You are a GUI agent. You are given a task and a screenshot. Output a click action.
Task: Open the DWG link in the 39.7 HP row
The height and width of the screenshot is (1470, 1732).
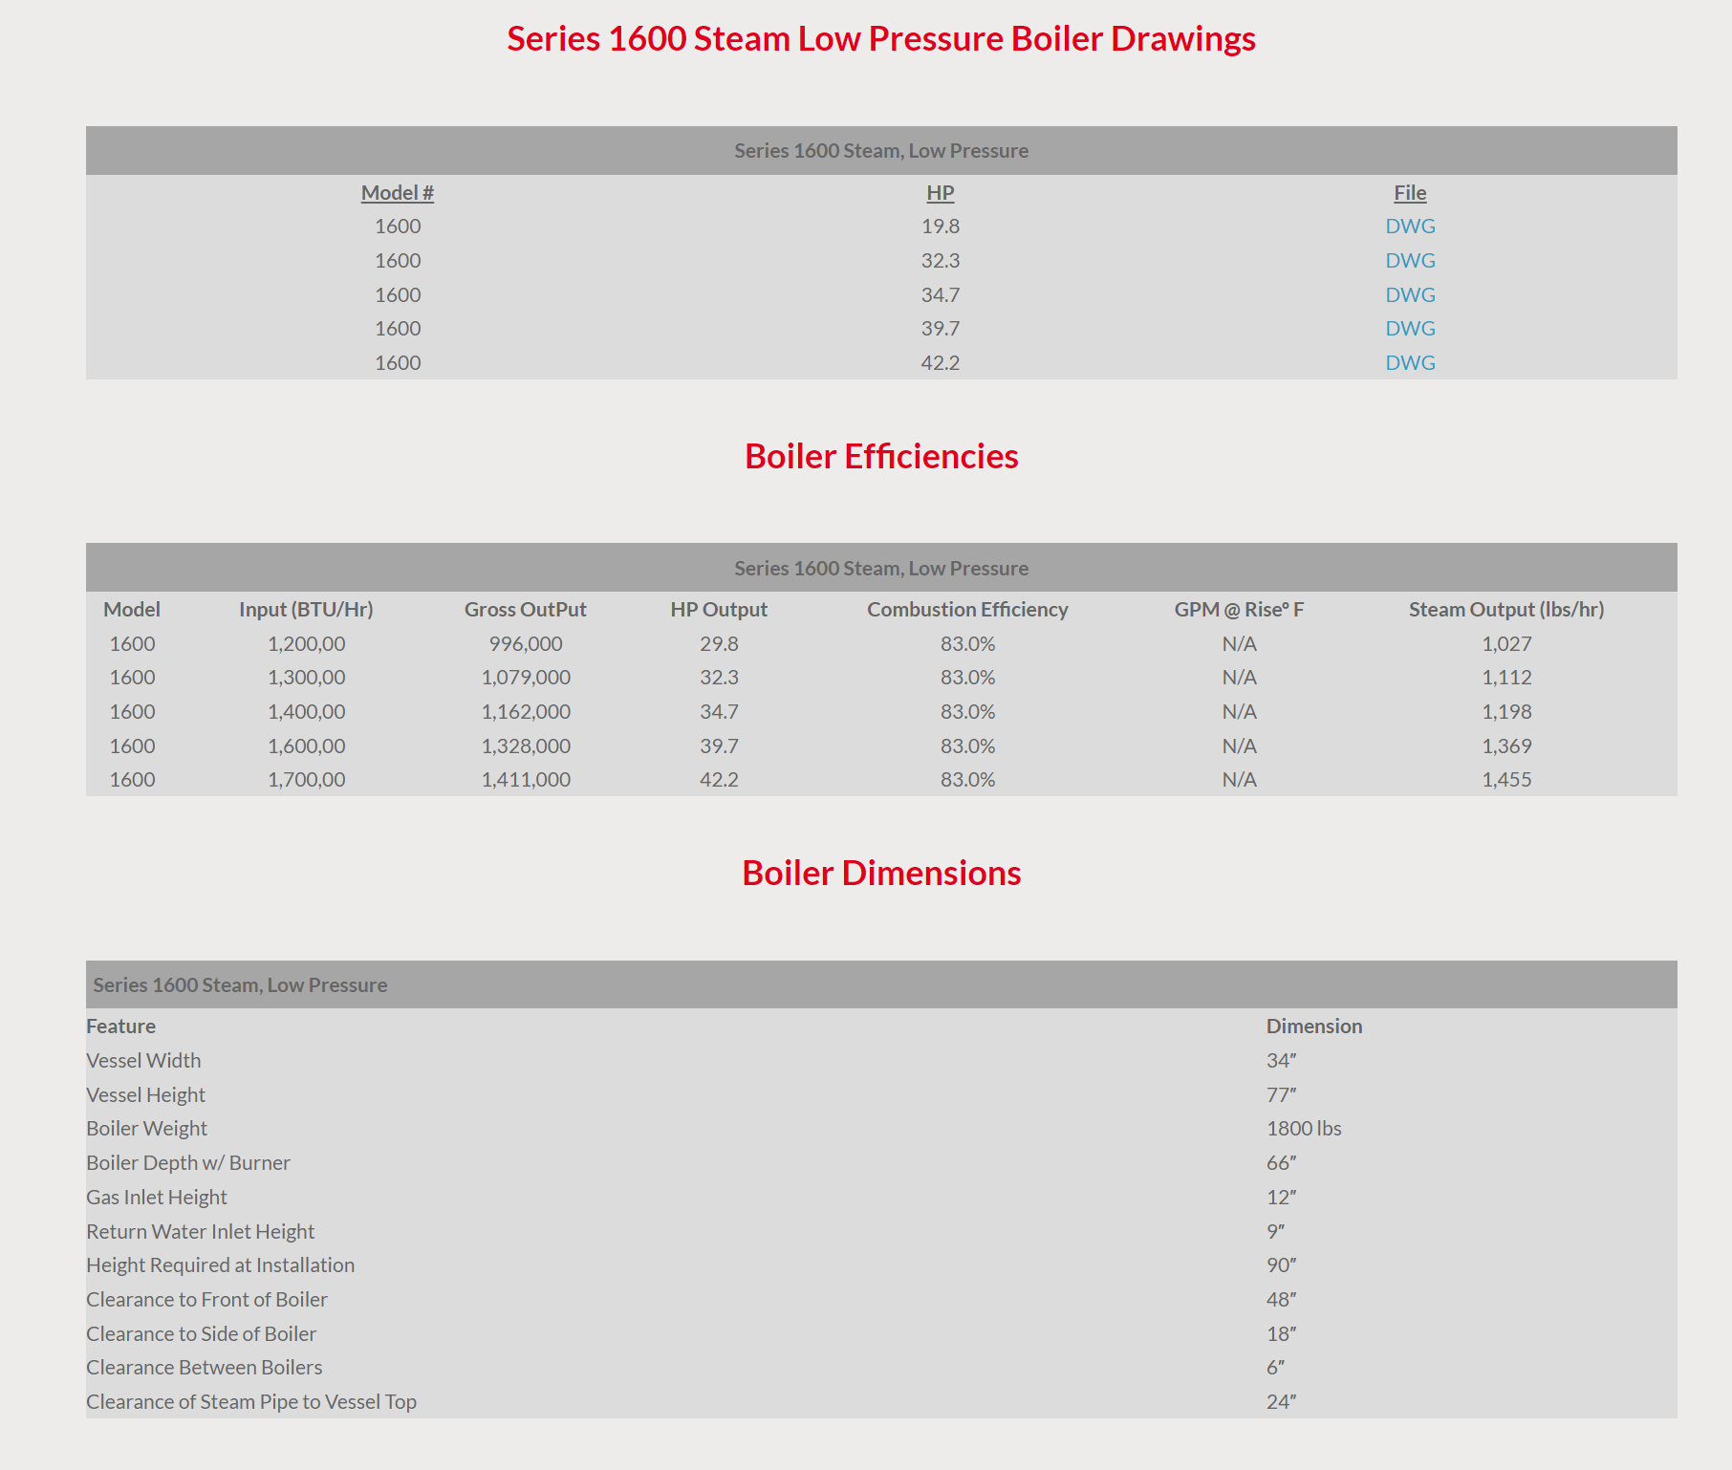pos(1410,329)
